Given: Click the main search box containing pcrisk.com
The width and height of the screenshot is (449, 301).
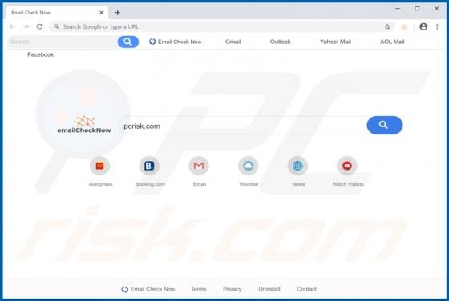Looking at the screenshot, I should click(x=243, y=126).
